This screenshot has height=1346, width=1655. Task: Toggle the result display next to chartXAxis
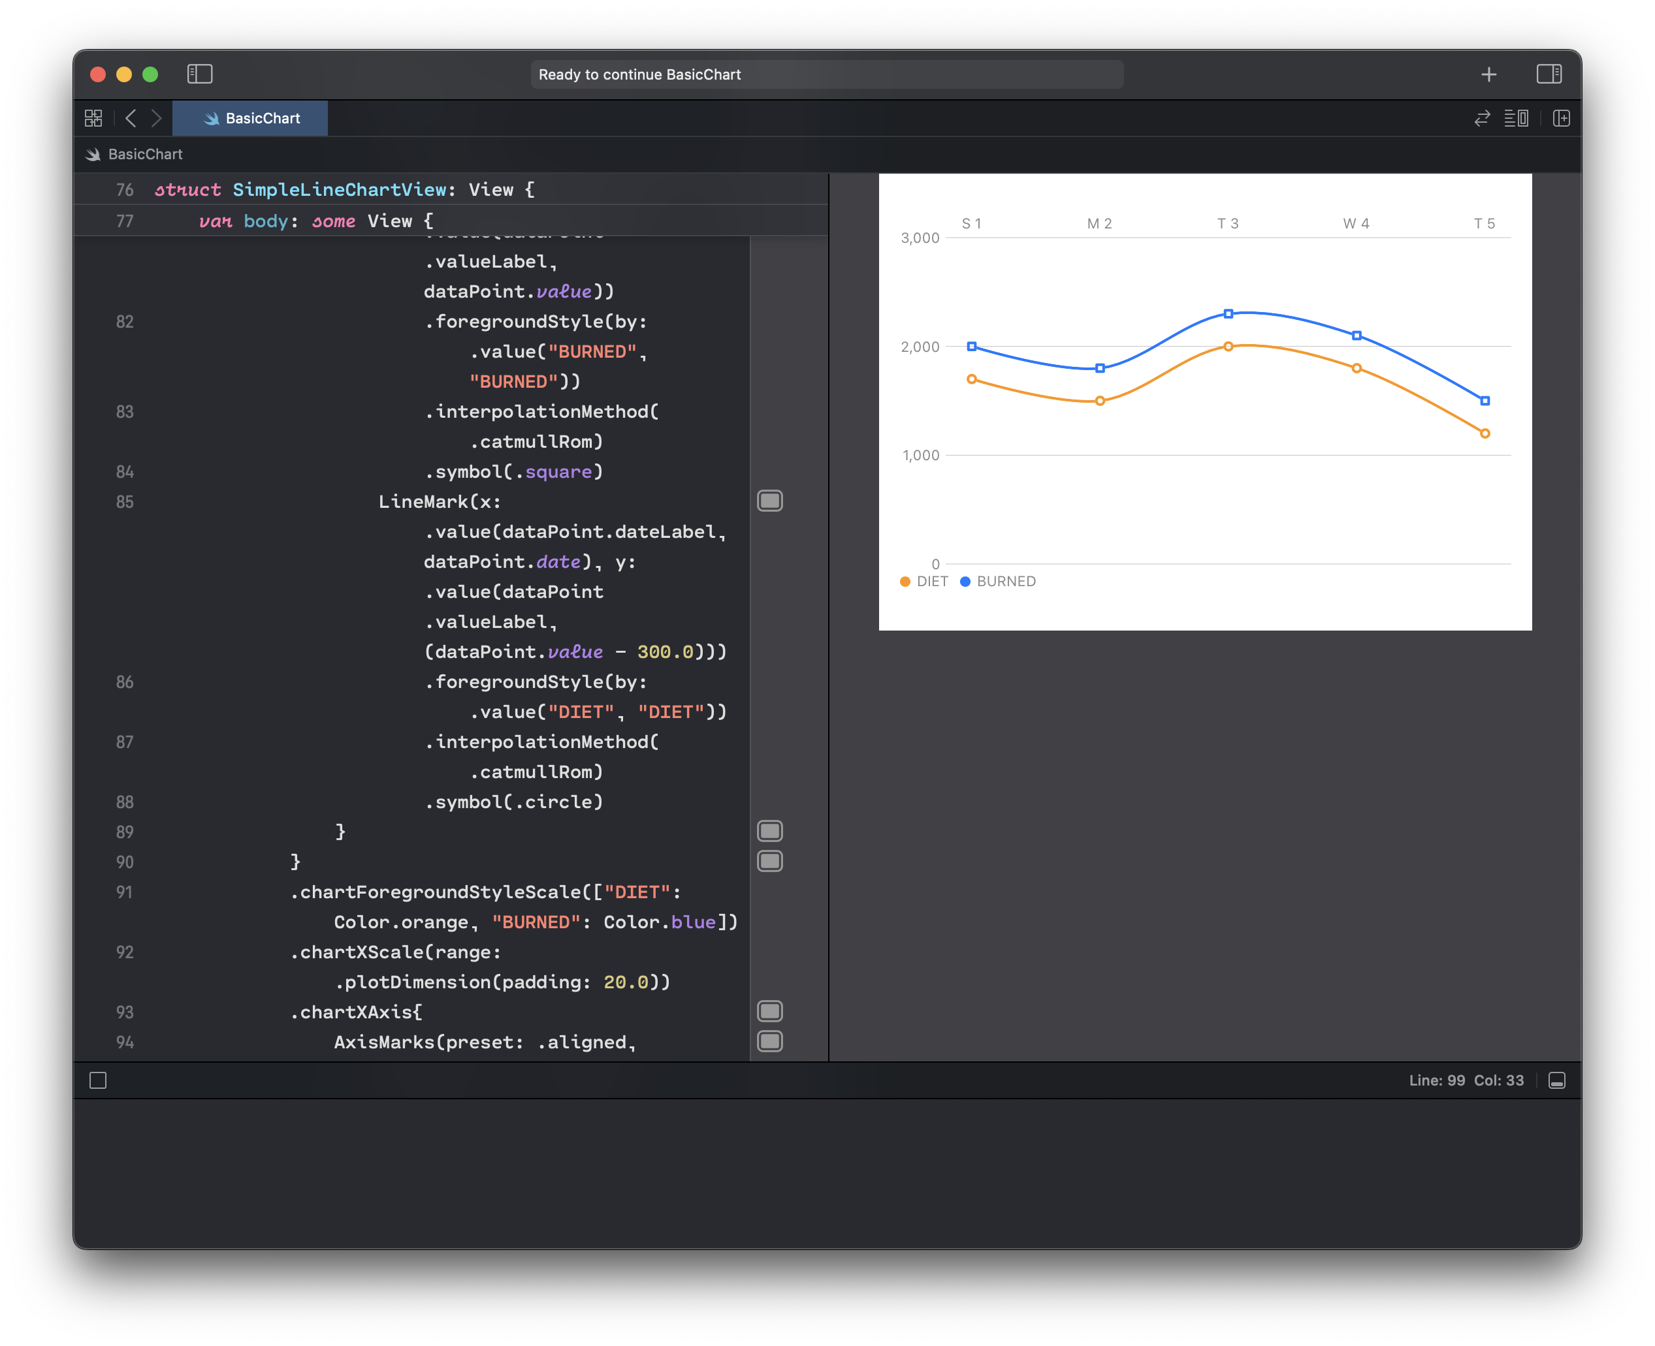(769, 1010)
